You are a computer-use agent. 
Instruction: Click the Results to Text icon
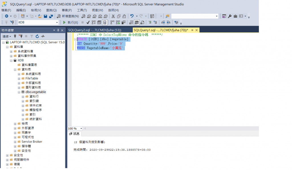(131, 22)
